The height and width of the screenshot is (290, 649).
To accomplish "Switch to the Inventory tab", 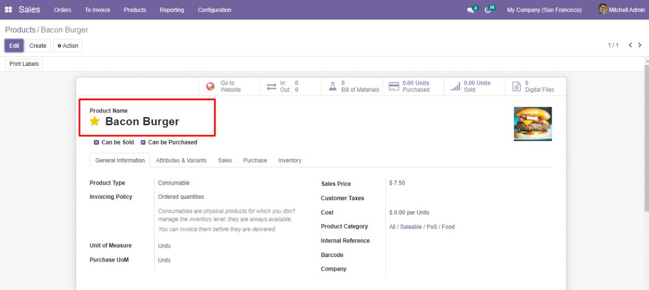I will [290, 160].
